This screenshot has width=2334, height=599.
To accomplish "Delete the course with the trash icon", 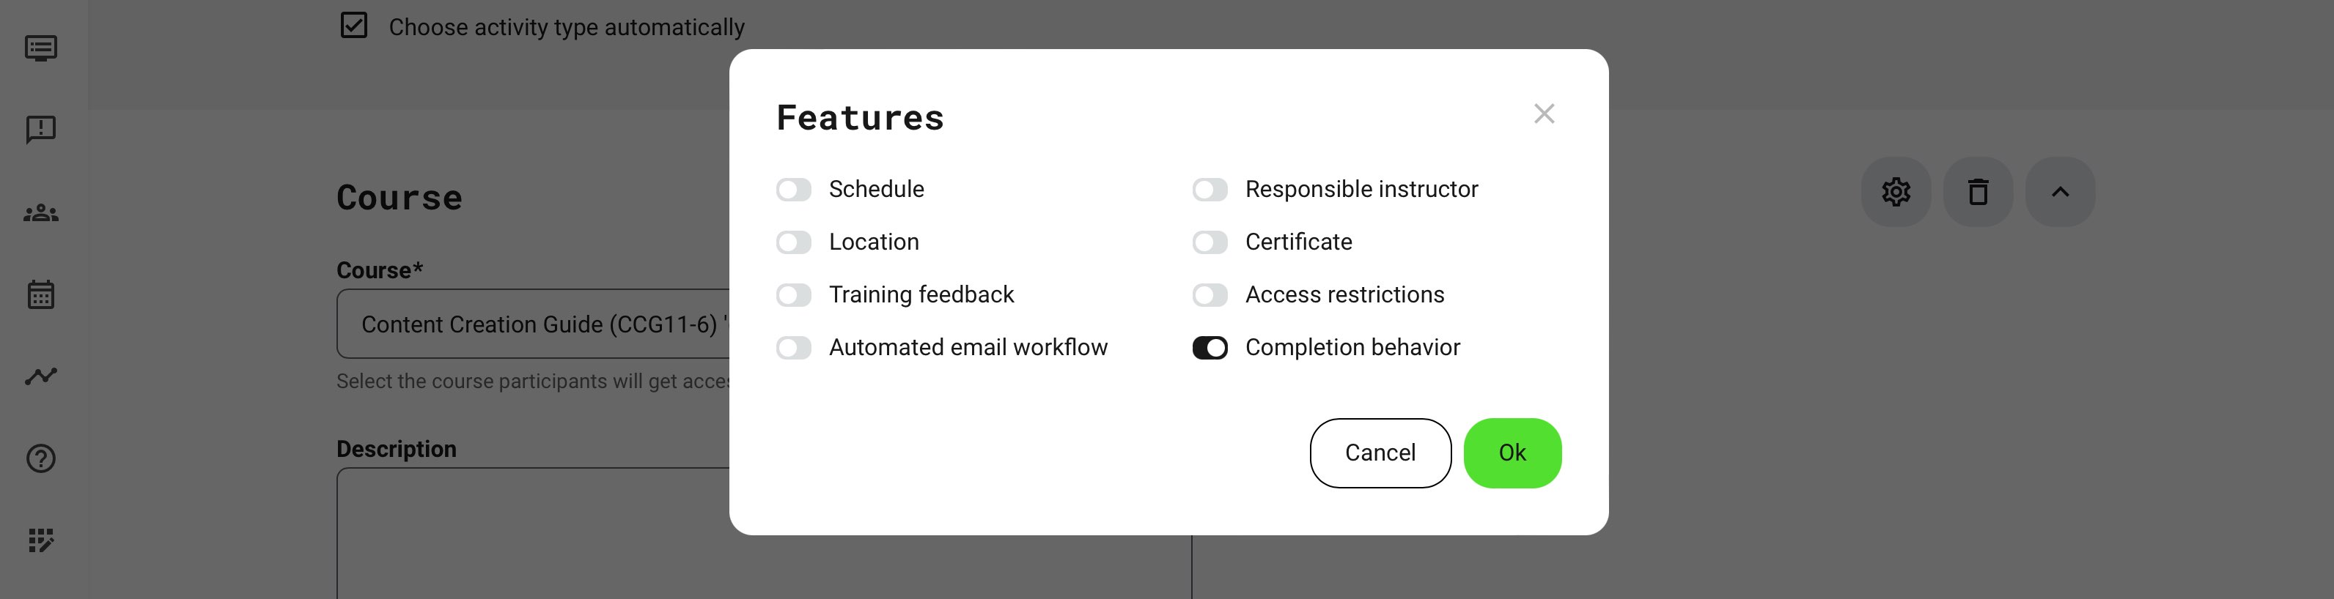I will (x=1978, y=192).
